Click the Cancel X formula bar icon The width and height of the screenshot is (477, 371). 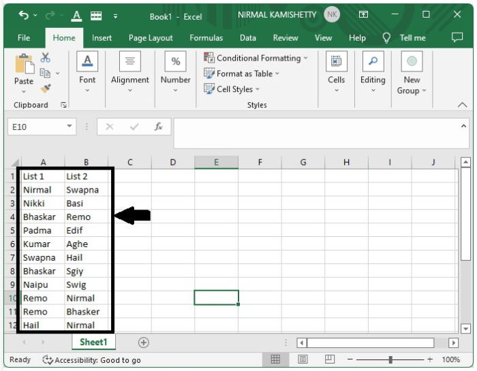(x=110, y=127)
